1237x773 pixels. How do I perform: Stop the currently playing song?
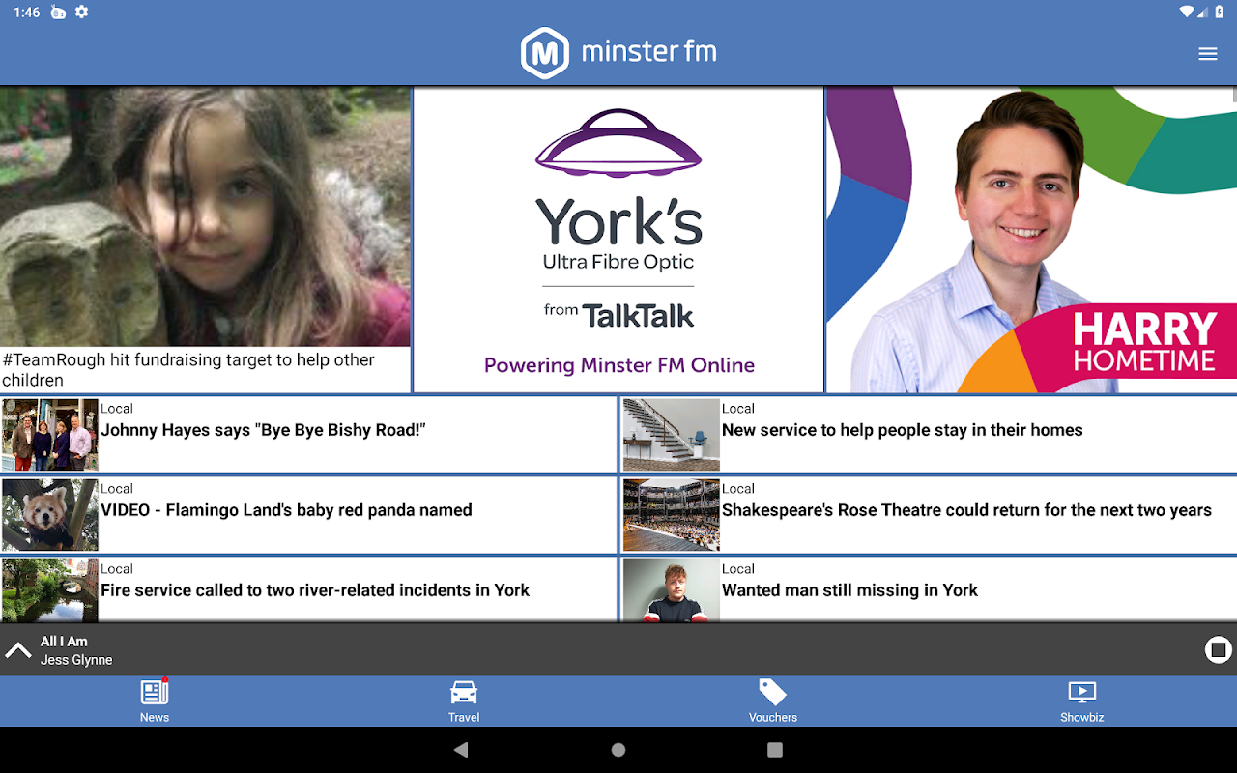1219,650
